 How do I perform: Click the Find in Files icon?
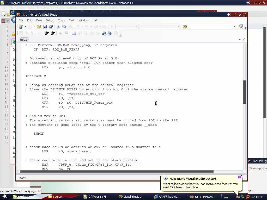tap(185, 27)
